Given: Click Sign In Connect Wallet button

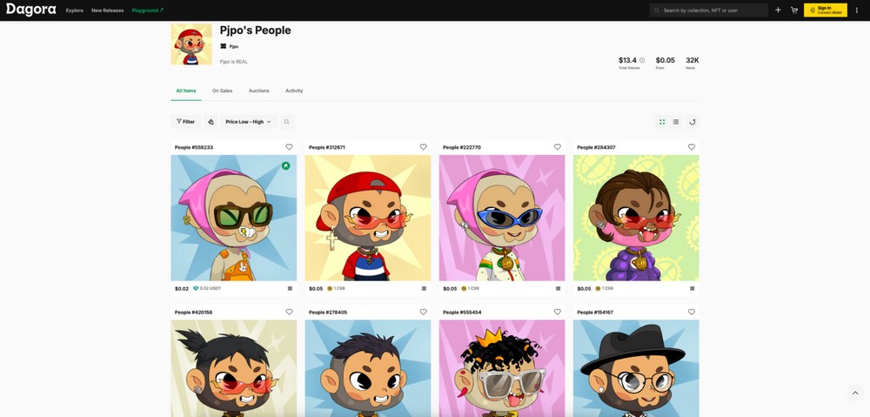Looking at the screenshot, I should [826, 10].
